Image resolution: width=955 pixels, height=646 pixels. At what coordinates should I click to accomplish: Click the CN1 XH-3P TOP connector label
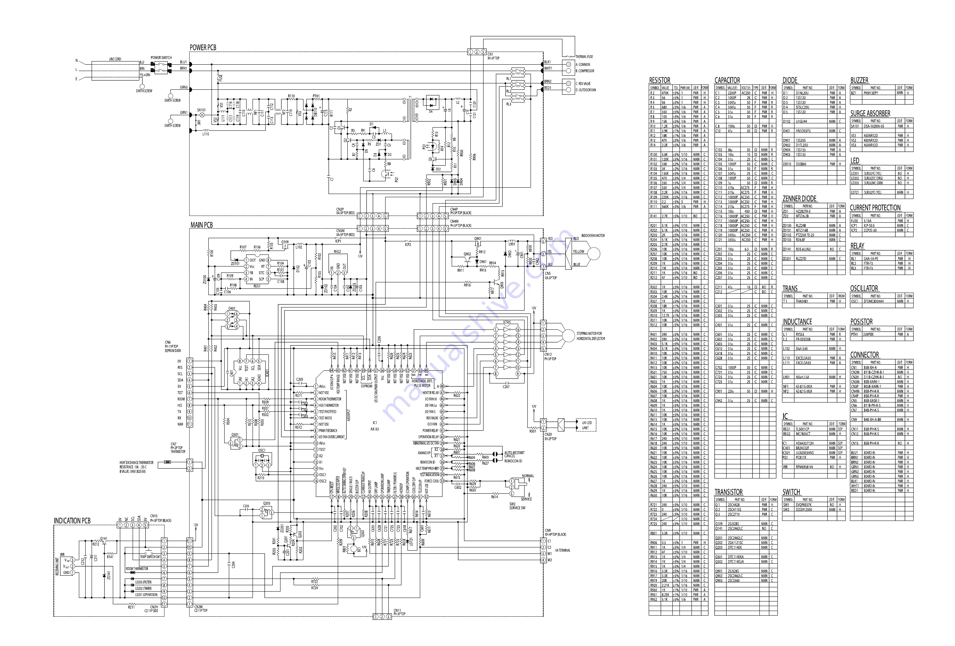click(x=493, y=56)
